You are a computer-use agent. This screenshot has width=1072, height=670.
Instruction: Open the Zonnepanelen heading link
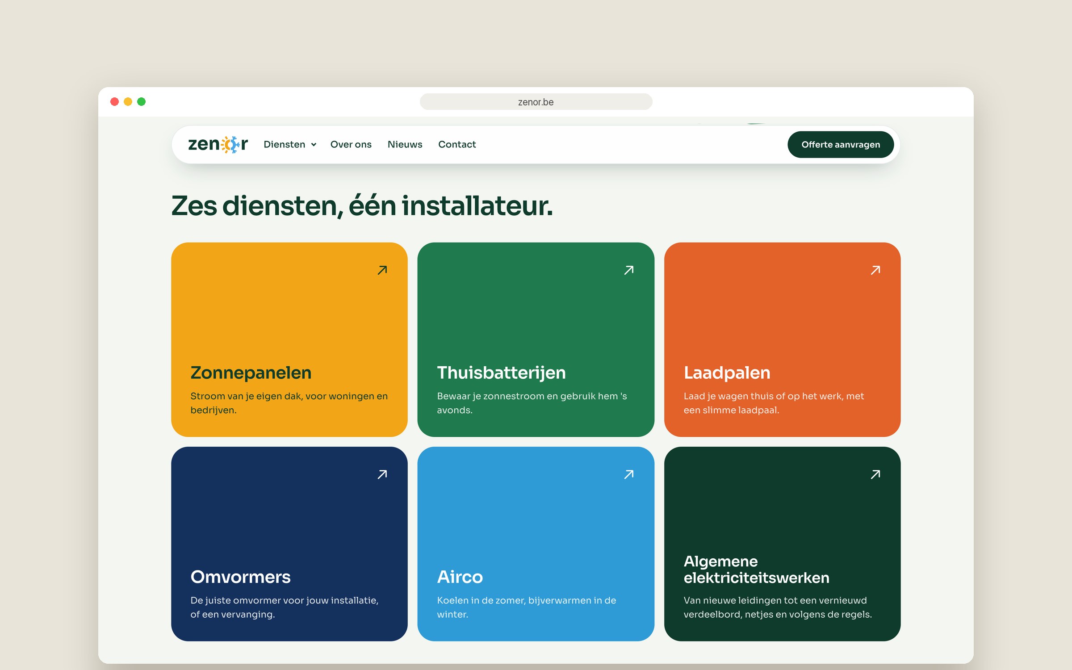pos(251,373)
